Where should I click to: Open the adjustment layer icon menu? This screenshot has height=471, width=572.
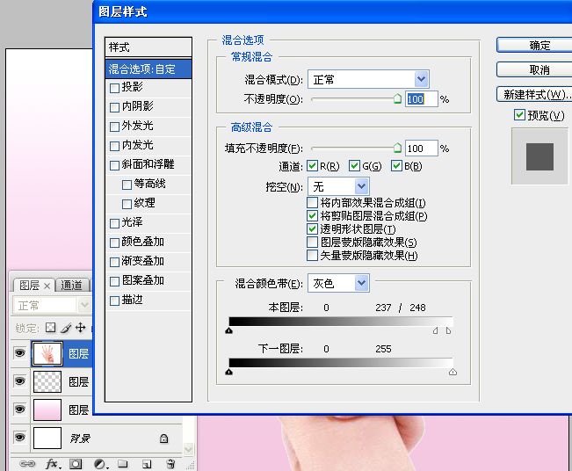point(100,464)
